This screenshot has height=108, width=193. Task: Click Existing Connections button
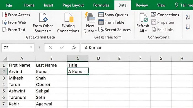click(68, 23)
